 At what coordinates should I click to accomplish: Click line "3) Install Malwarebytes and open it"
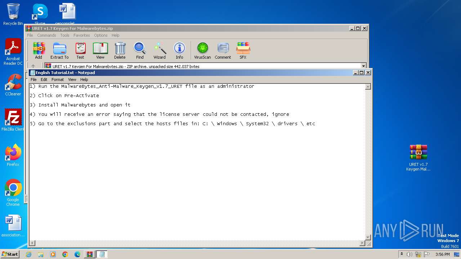click(80, 105)
